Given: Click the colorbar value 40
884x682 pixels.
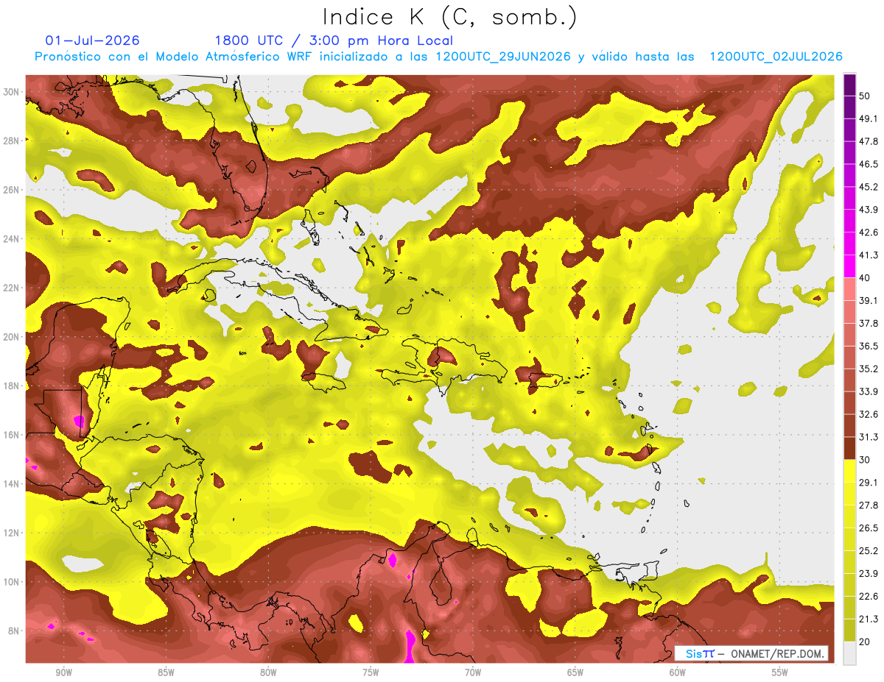Looking at the screenshot, I should (866, 278).
